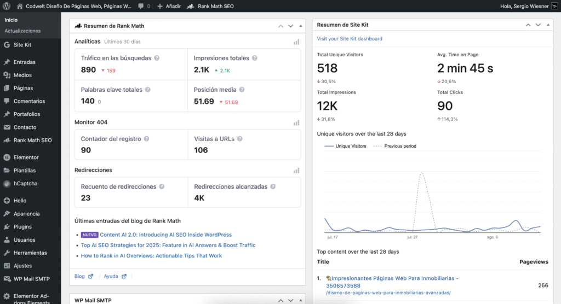This screenshot has width=561, height=304.
Task: Move Resumen de Rank Math panel down
Action: tap(291, 26)
